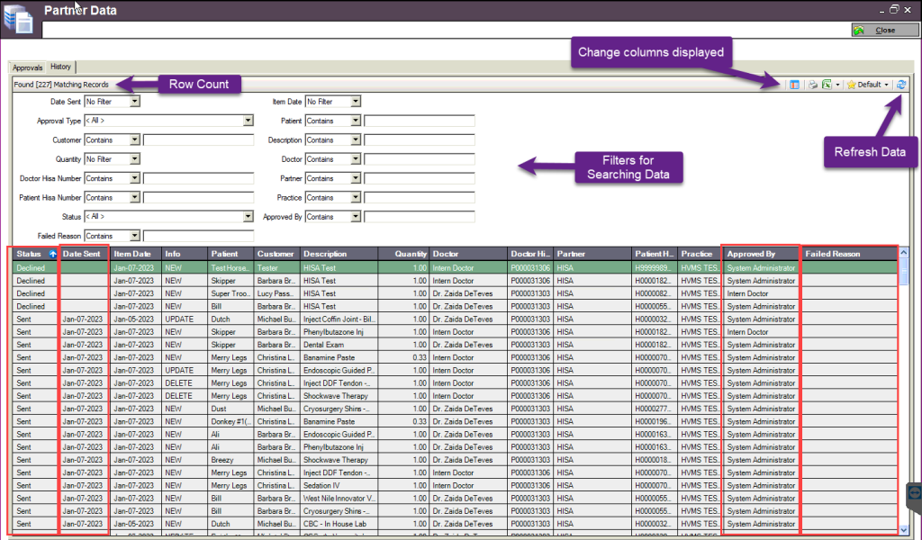Select the History tab
Screen dimensions: 922x540
tap(61, 67)
